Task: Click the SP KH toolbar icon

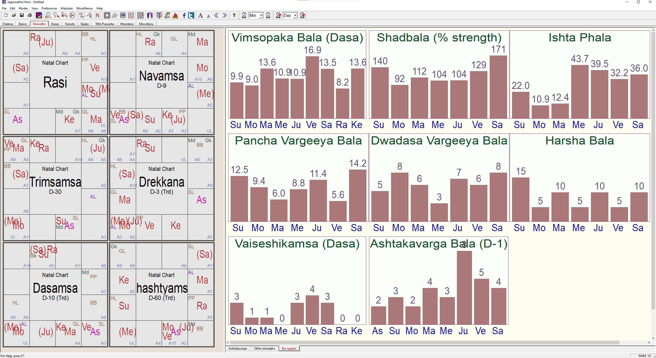Action: pos(81,15)
